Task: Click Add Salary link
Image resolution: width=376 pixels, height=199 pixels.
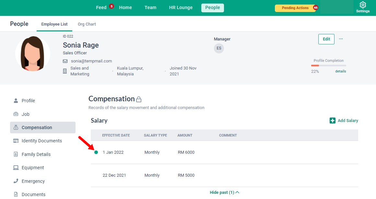Action: coord(348,120)
